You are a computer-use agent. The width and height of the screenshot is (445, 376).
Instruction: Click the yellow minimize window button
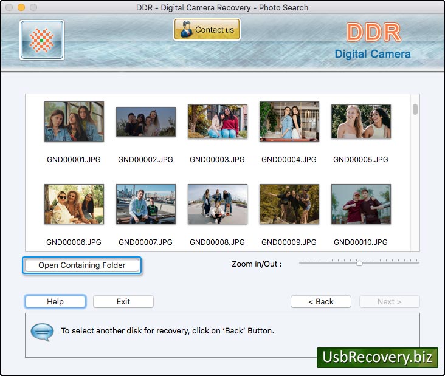tap(21, 7)
